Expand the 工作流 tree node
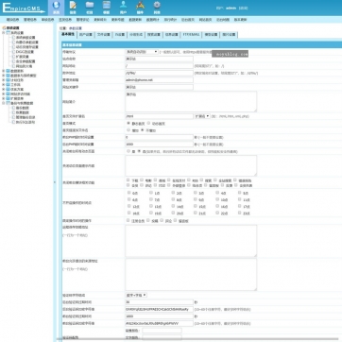 4,85
